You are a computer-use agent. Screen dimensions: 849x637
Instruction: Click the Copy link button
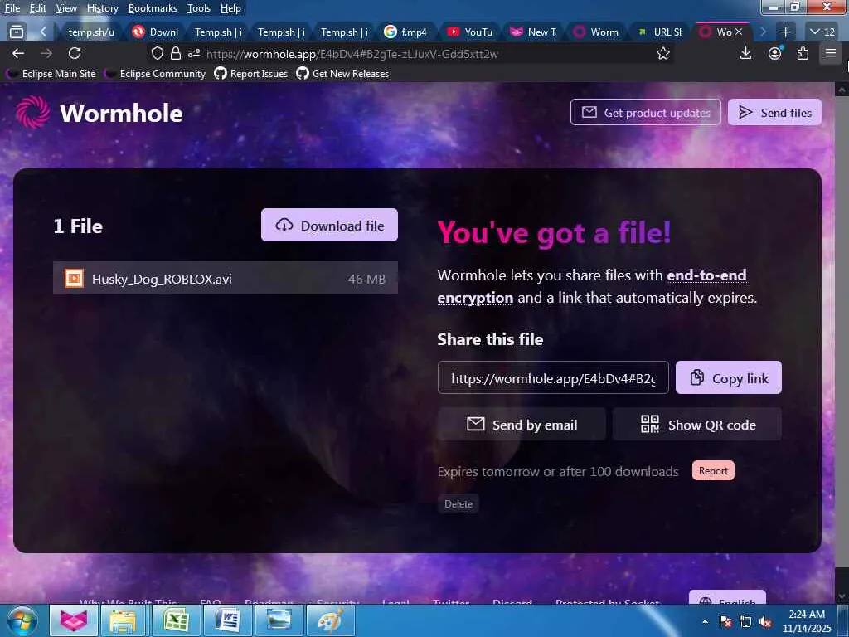(x=728, y=377)
